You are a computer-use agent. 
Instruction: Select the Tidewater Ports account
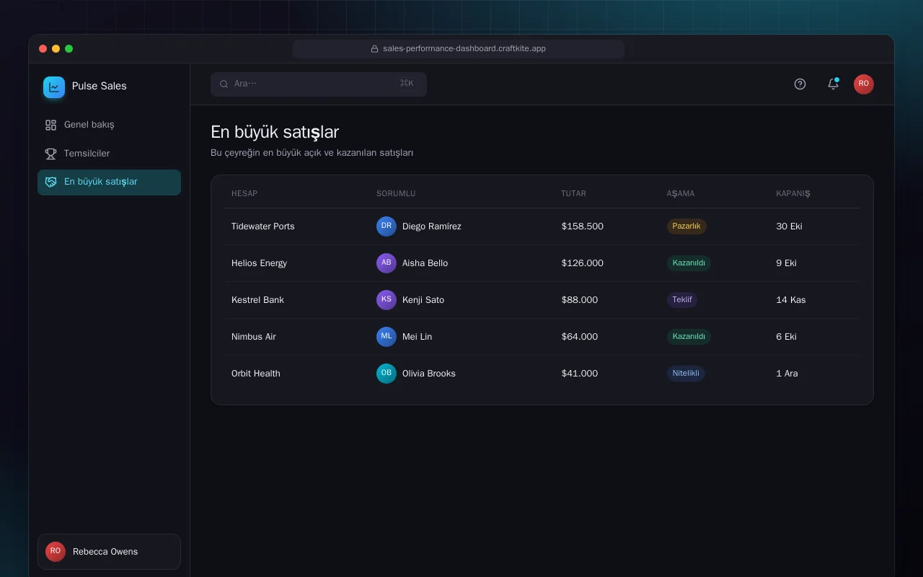click(x=263, y=226)
